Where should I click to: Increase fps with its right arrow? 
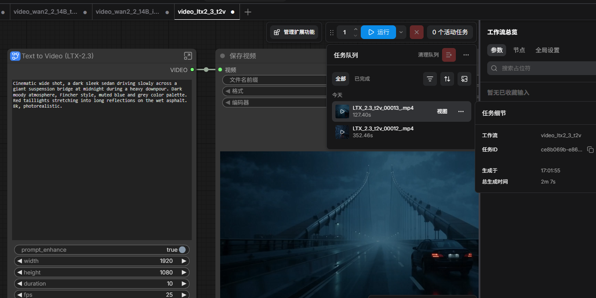click(184, 295)
